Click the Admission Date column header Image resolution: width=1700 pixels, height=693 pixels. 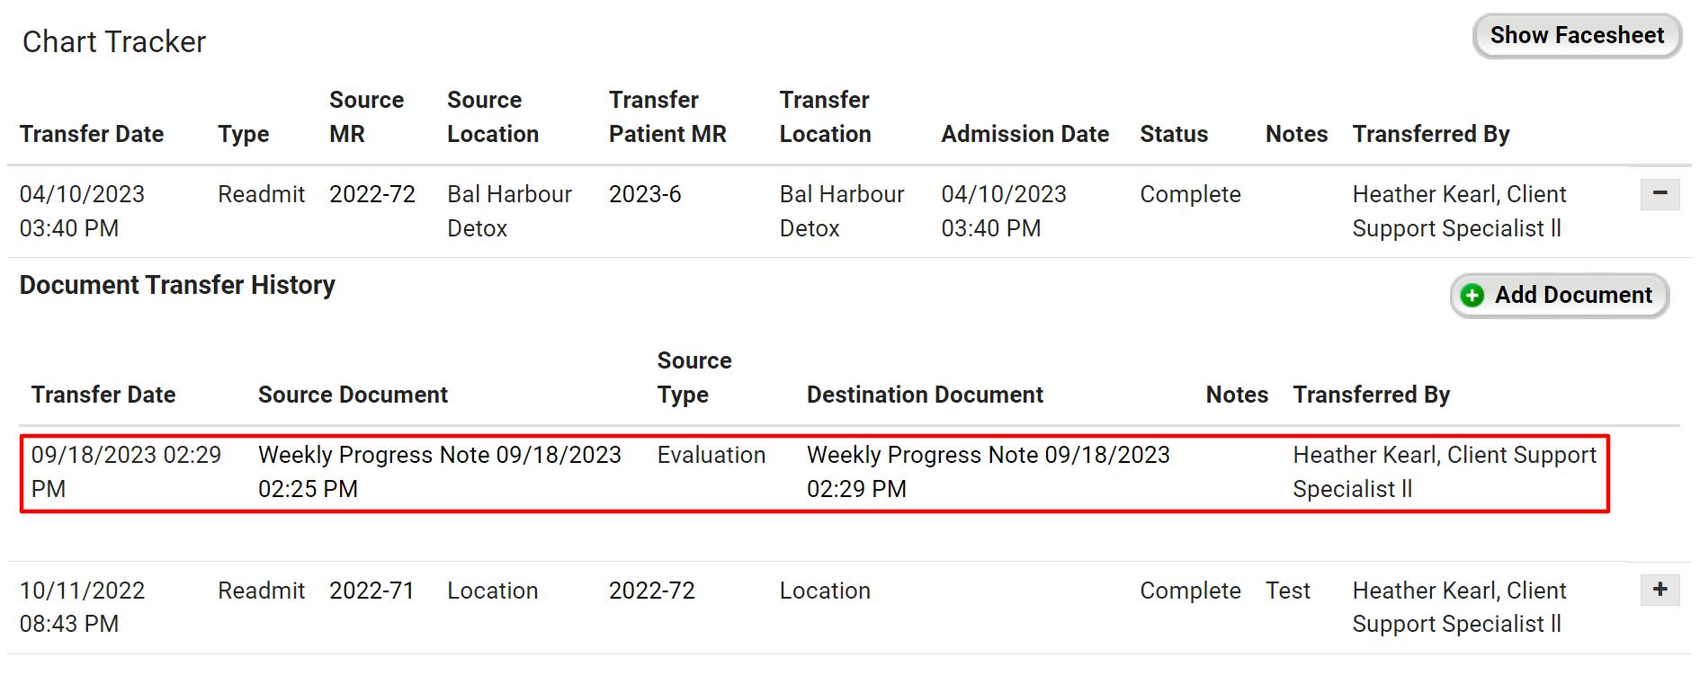pyautogui.click(x=1024, y=134)
